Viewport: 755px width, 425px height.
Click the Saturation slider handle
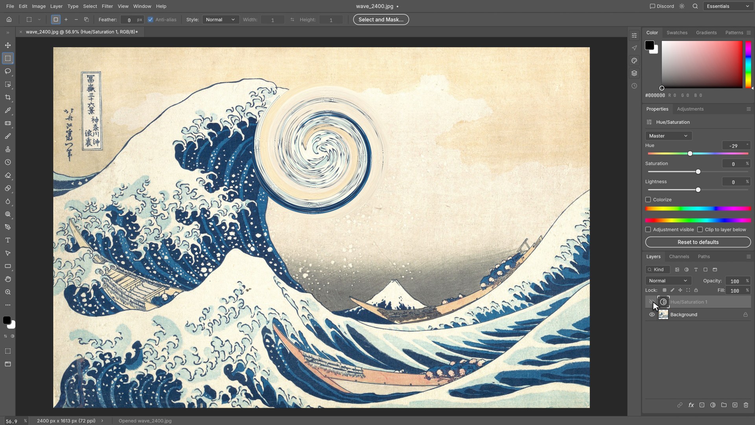(698, 172)
